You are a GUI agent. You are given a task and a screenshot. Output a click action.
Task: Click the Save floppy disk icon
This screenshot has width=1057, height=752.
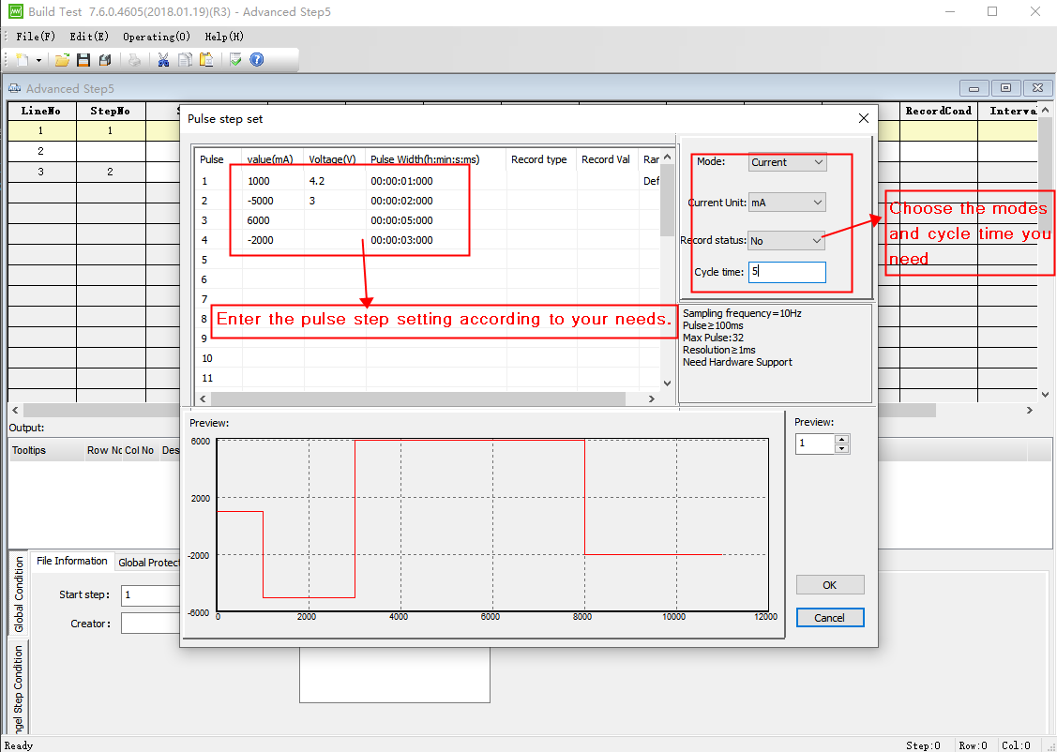pos(83,60)
